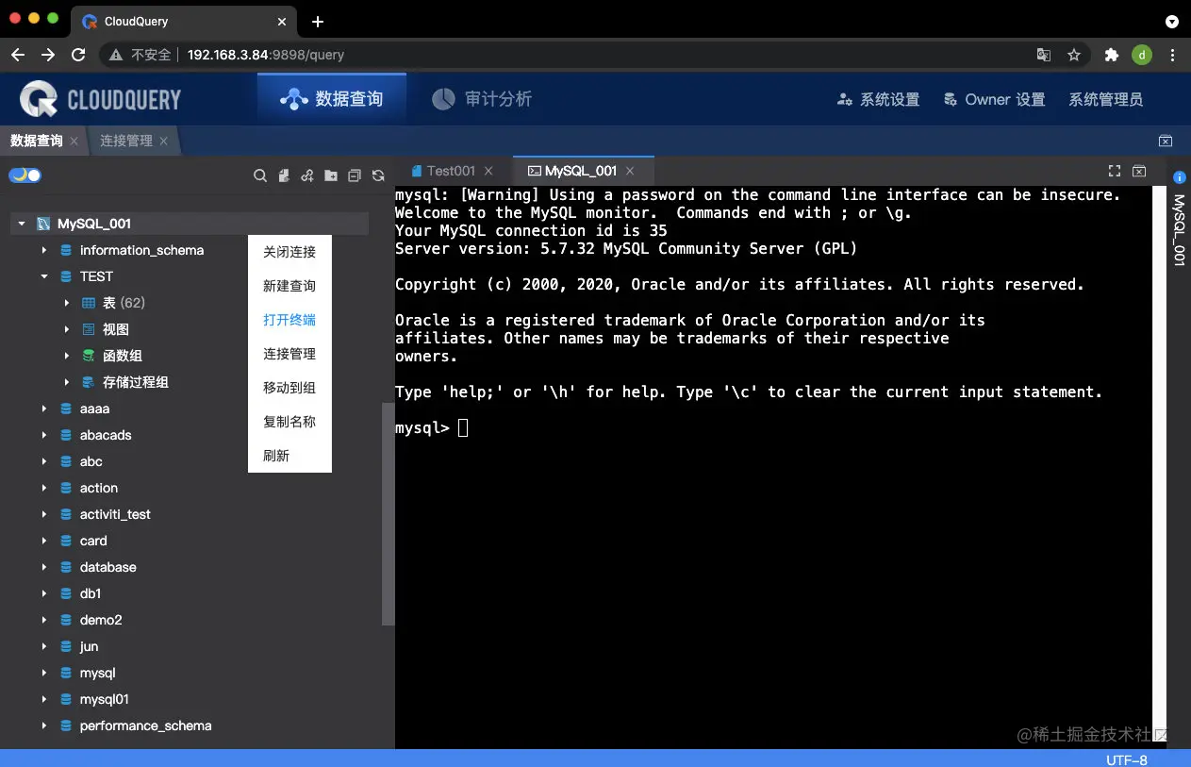Click the tree panel vertical scrollbar
Screen dimensions: 1191x767
(388, 514)
